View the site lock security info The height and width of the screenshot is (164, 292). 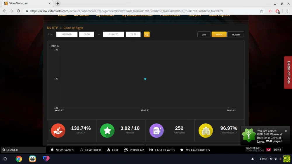tap(27, 11)
